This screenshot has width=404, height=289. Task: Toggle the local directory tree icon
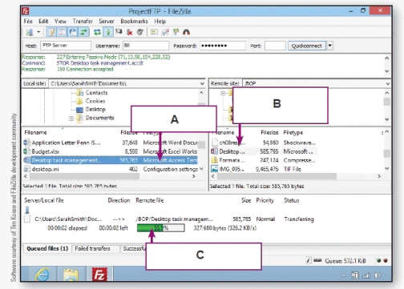pos(62,32)
